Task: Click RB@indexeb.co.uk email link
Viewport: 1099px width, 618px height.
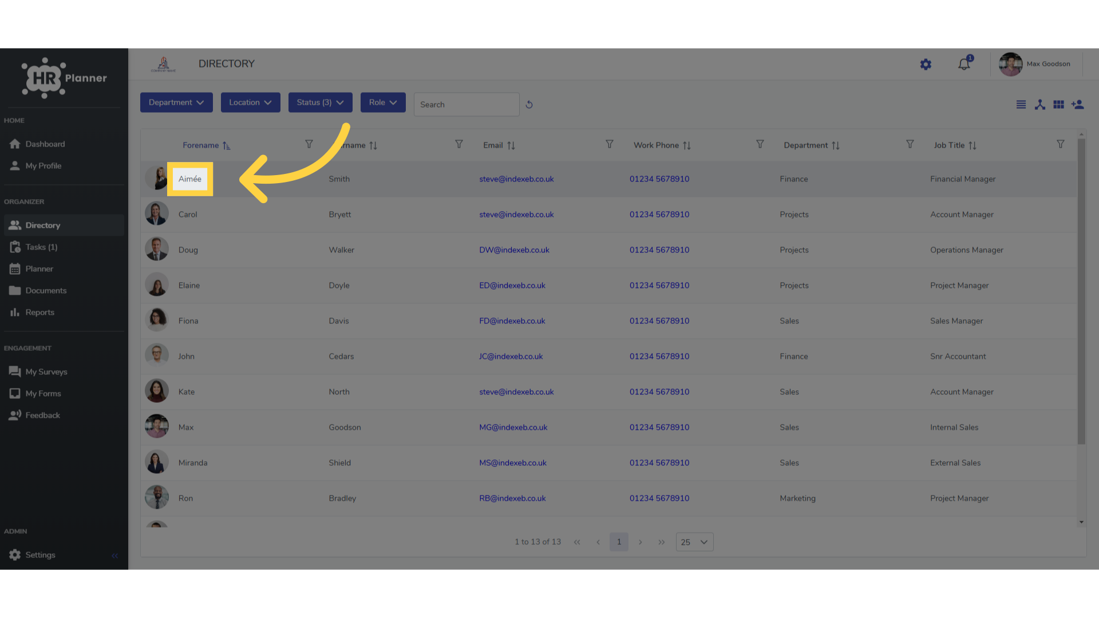Action: 512,498
